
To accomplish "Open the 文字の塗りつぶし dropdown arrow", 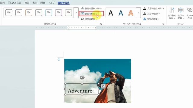I will click(x=163, y=8).
